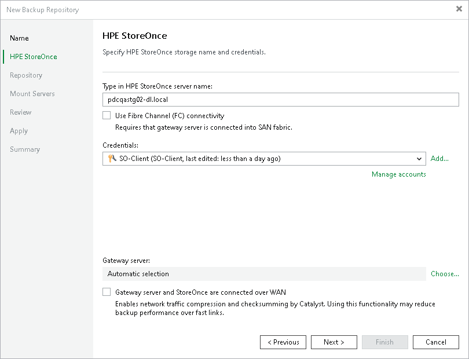This screenshot has width=469, height=359.
Task: Click the Add... credentials link
Action: [x=439, y=159]
